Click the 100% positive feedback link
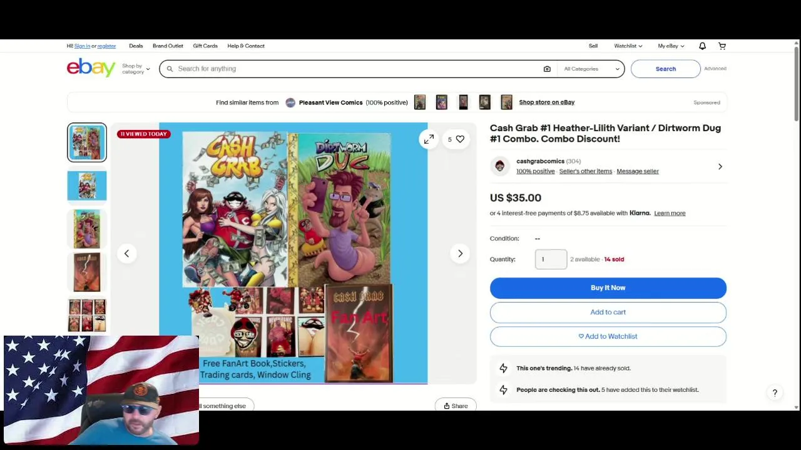801x450 pixels. tap(536, 171)
